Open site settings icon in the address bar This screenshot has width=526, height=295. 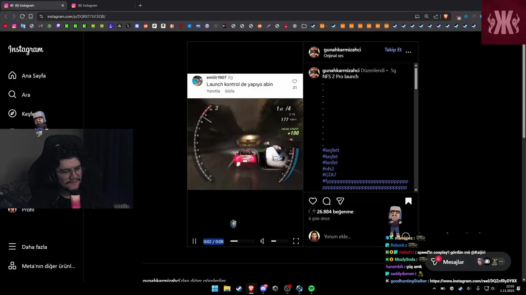pos(41,16)
